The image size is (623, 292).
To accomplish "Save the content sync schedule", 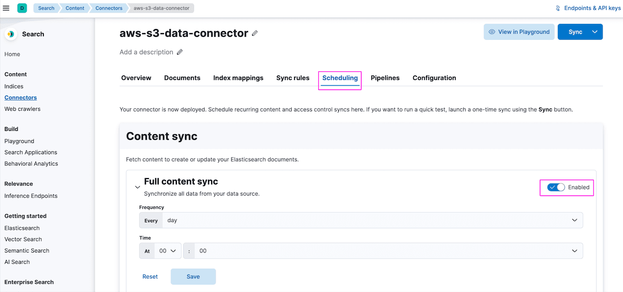I will [193, 276].
